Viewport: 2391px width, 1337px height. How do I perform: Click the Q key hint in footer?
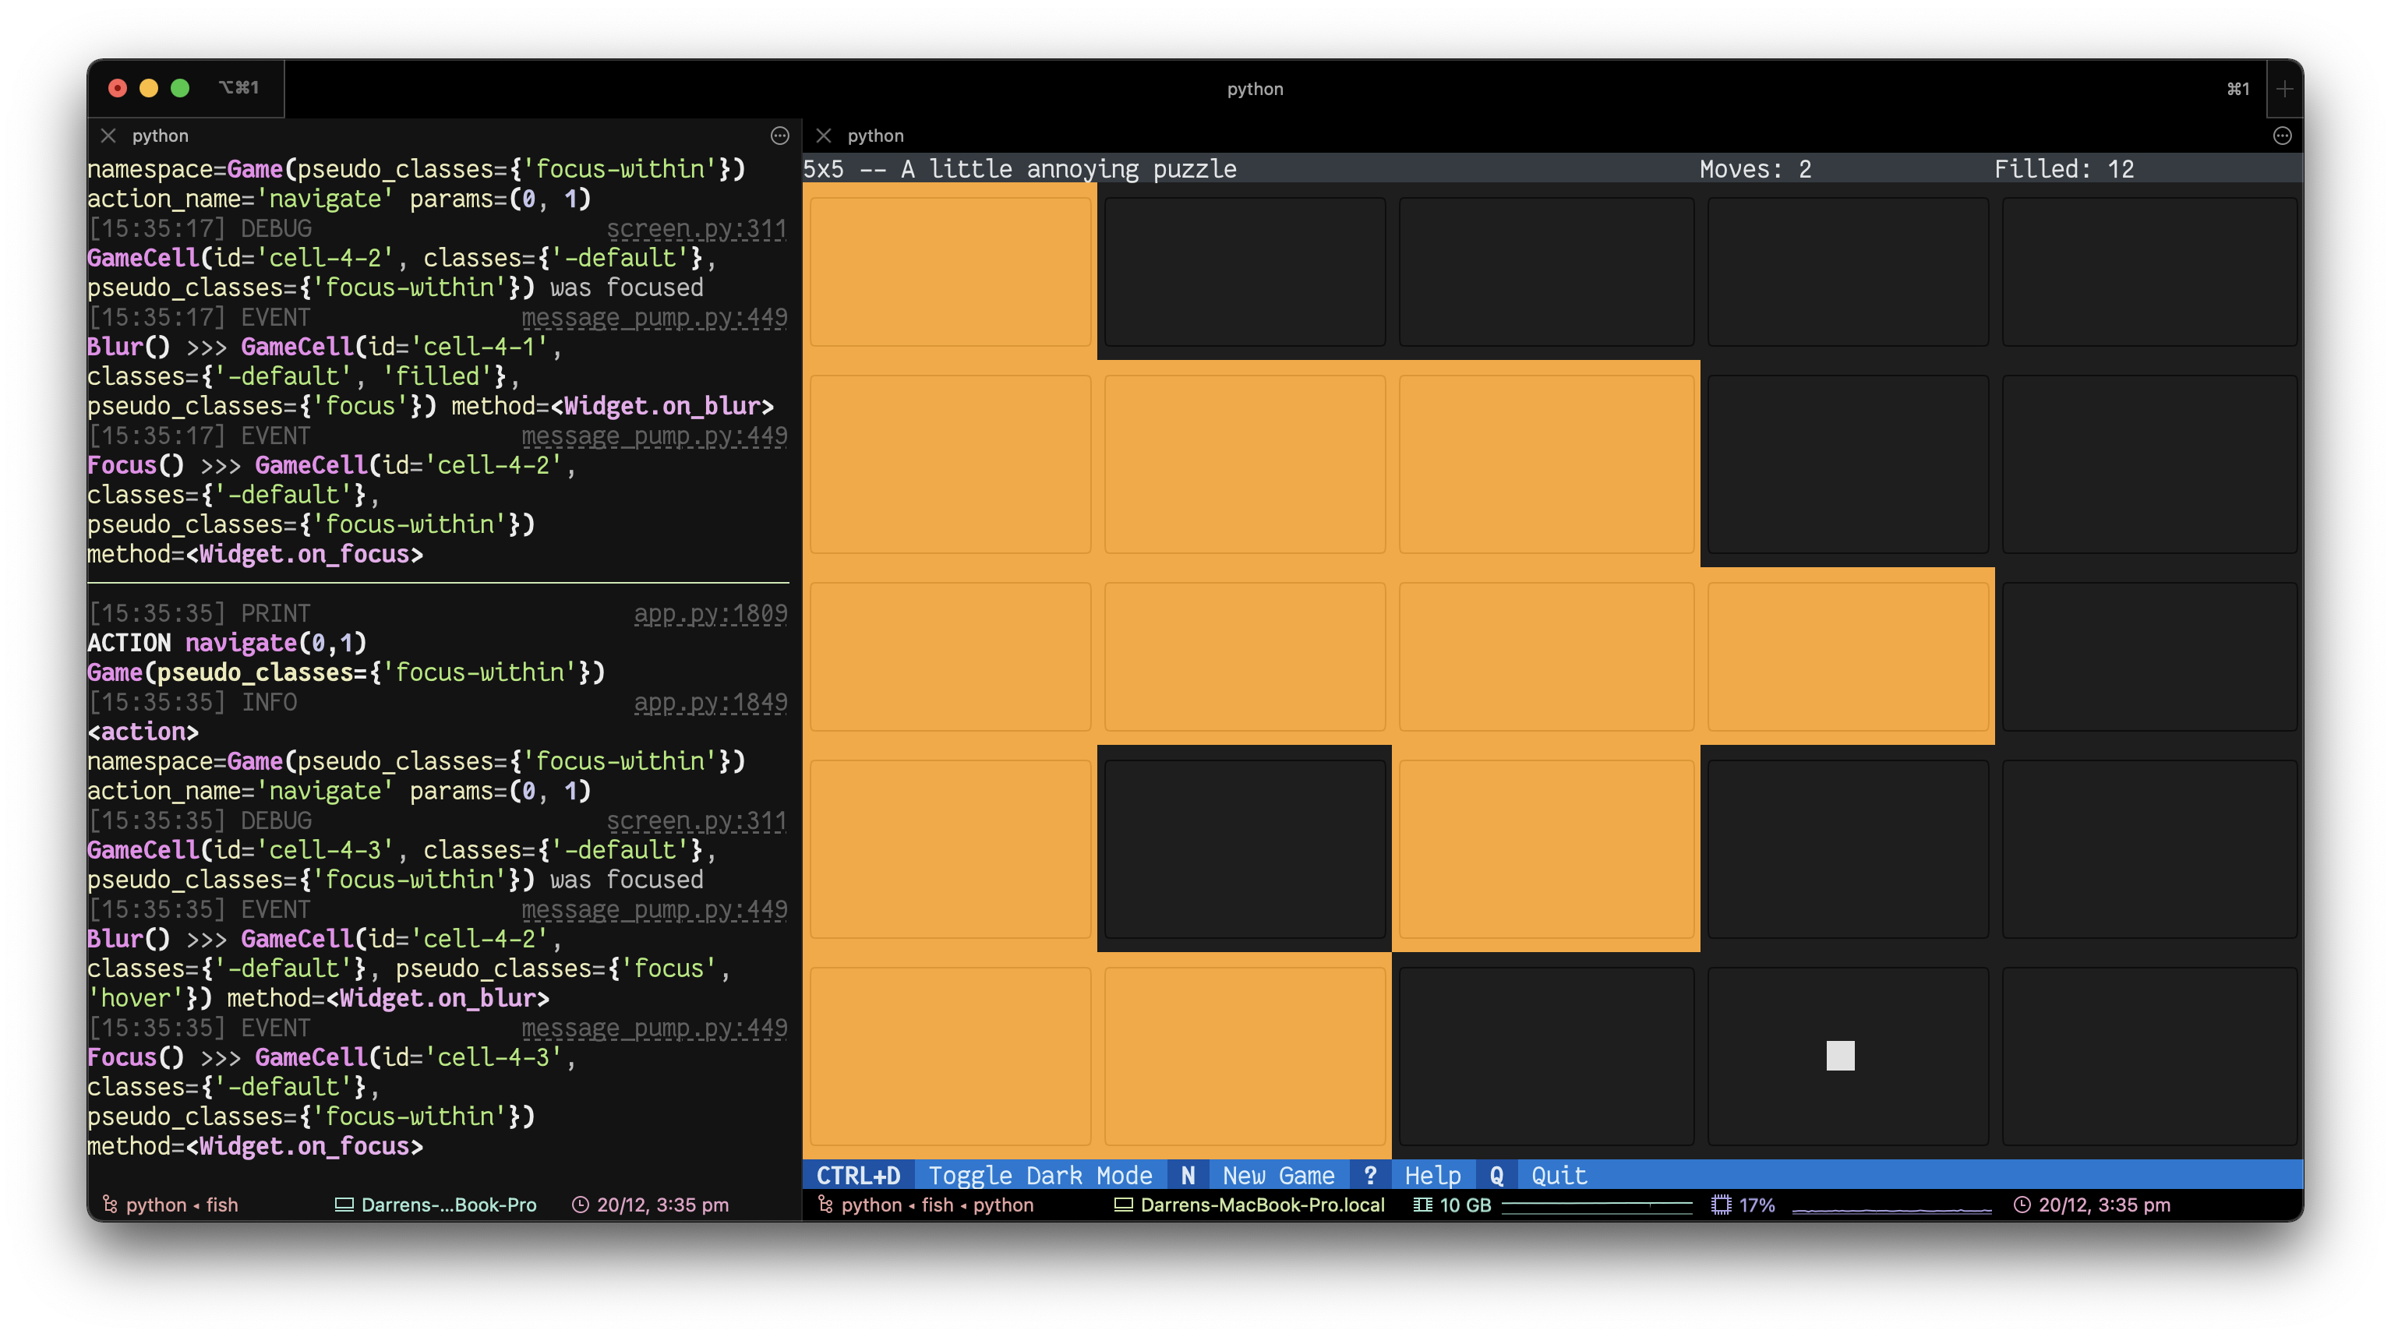pyautogui.click(x=1496, y=1175)
